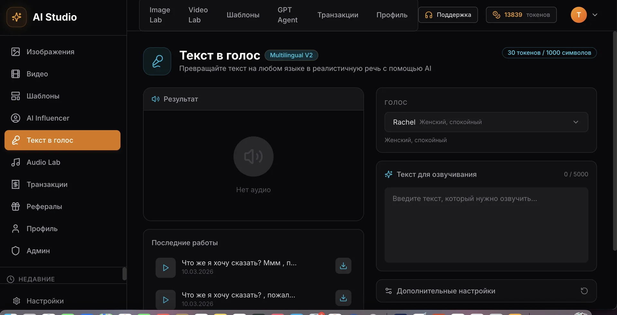Click the orange T user avatar
Viewport: 617px width, 315px height.
[x=579, y=15]
